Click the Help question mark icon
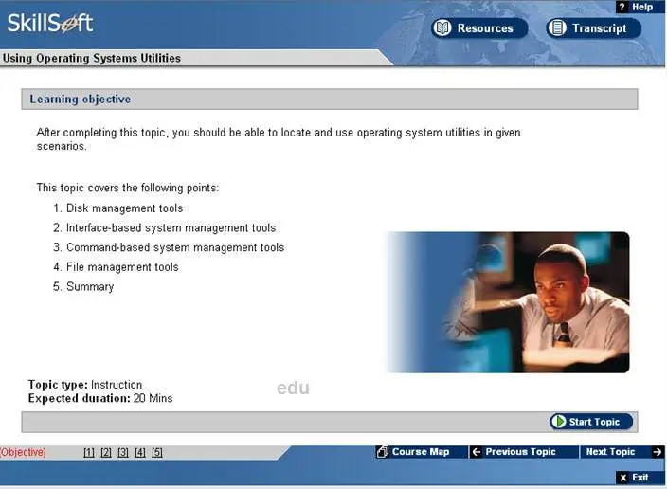 [622, 7]
